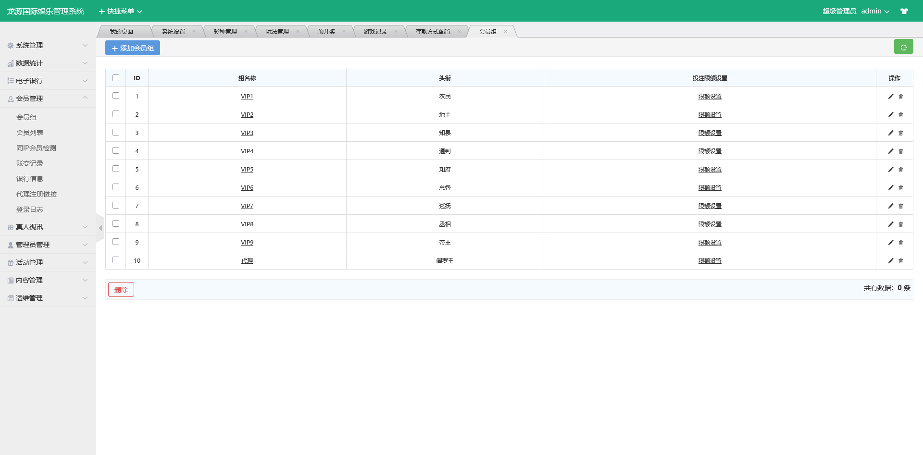Toggle the select-all checkbox in table header
The height and width of the screenshot is (455, 923).
116,78
